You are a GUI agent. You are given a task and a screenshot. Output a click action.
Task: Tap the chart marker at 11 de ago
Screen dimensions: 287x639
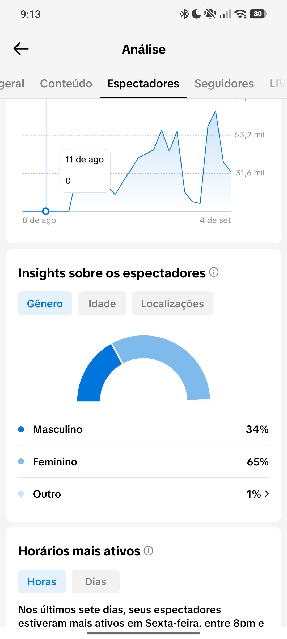[x=46, y=211]
